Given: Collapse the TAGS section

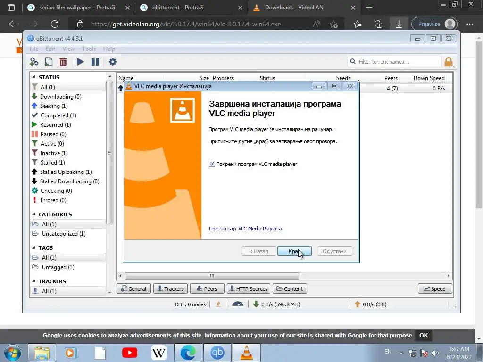Looking at the screenshot, I should (x=33, y=248).
